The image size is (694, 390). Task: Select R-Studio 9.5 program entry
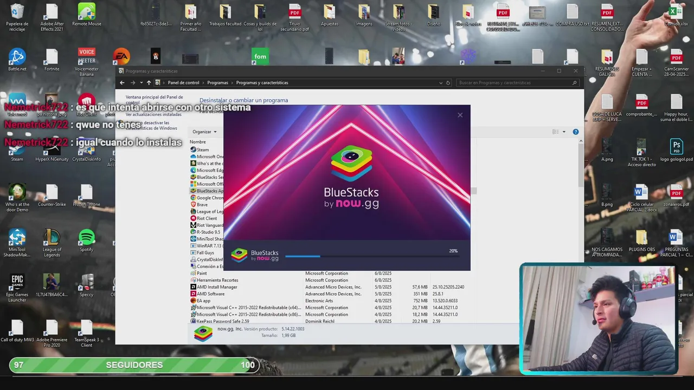pyautogui.click(x=206, y=232)
